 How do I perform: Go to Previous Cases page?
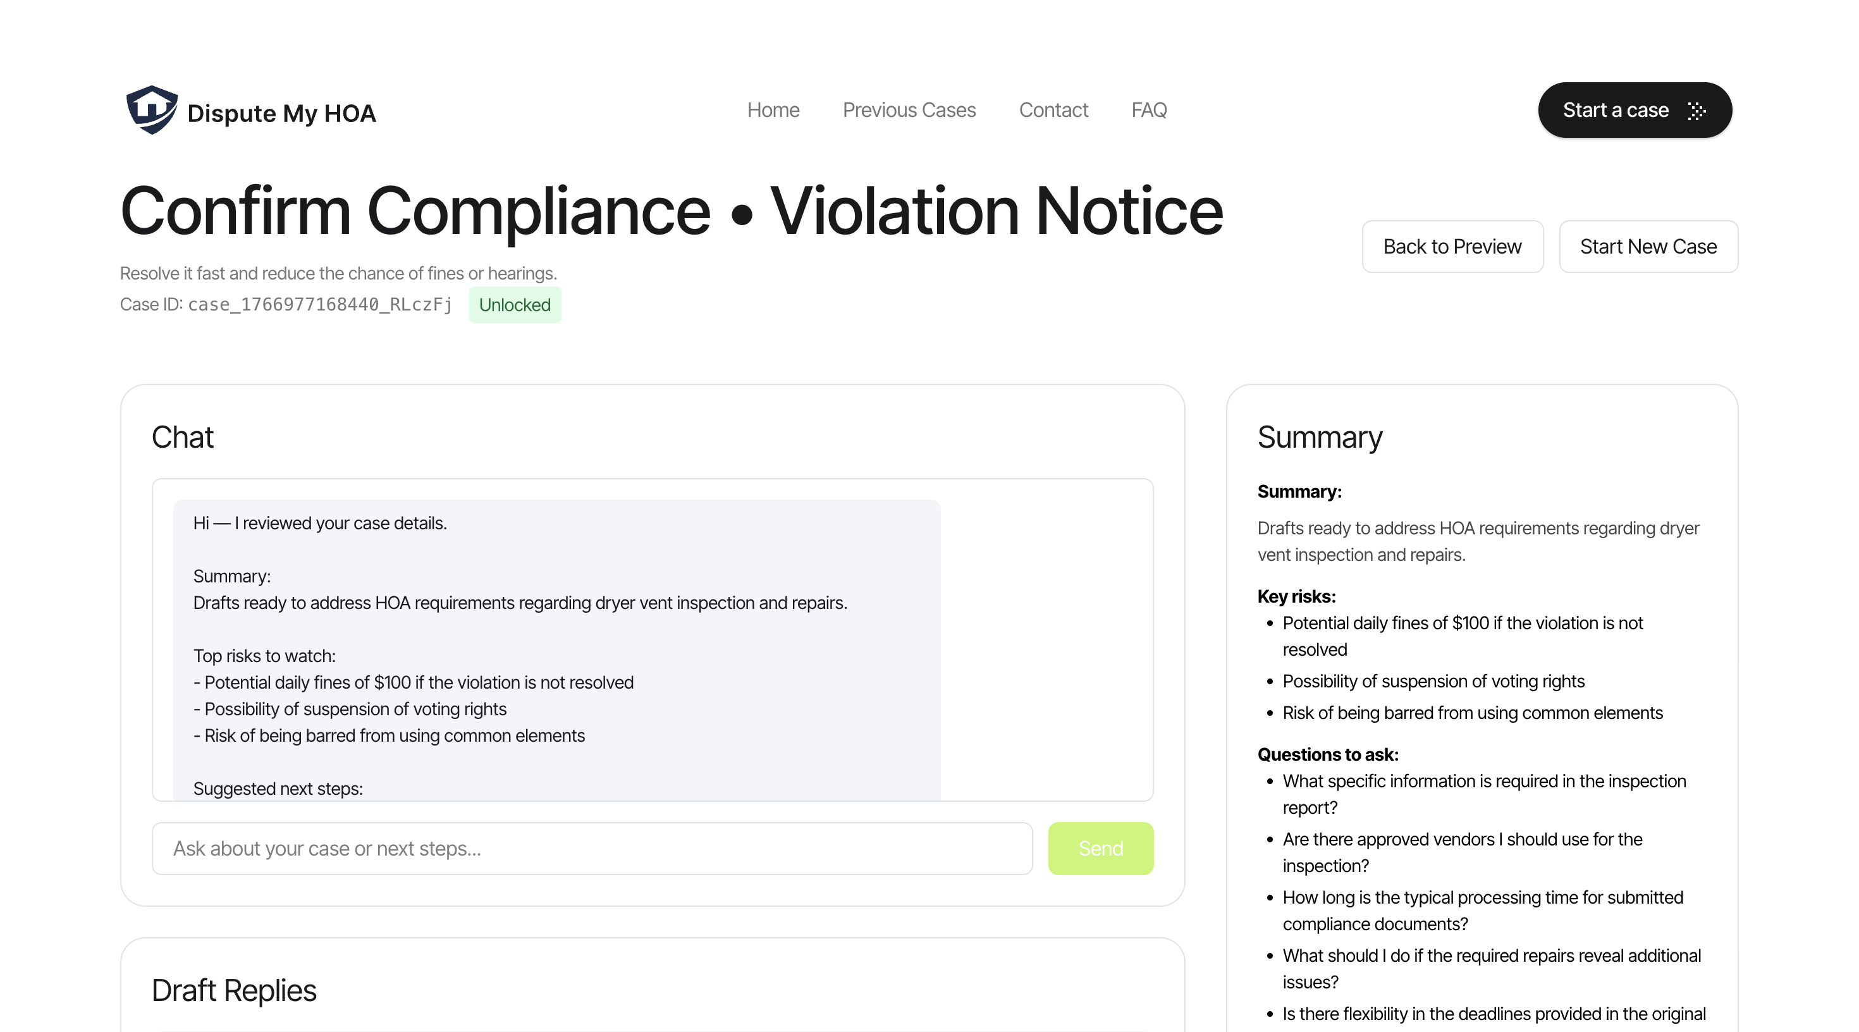[x=909, y=109]
